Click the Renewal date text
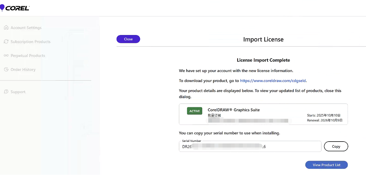The height and width of the screenshot is (176, 366). [324, 120]
